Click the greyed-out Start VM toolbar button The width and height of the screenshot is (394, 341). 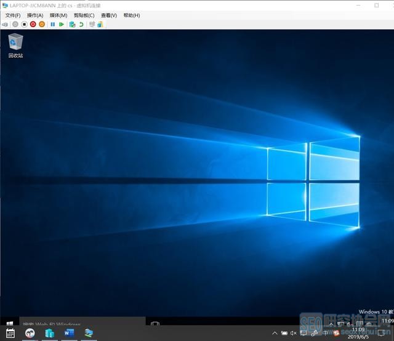tap(15, 25)
